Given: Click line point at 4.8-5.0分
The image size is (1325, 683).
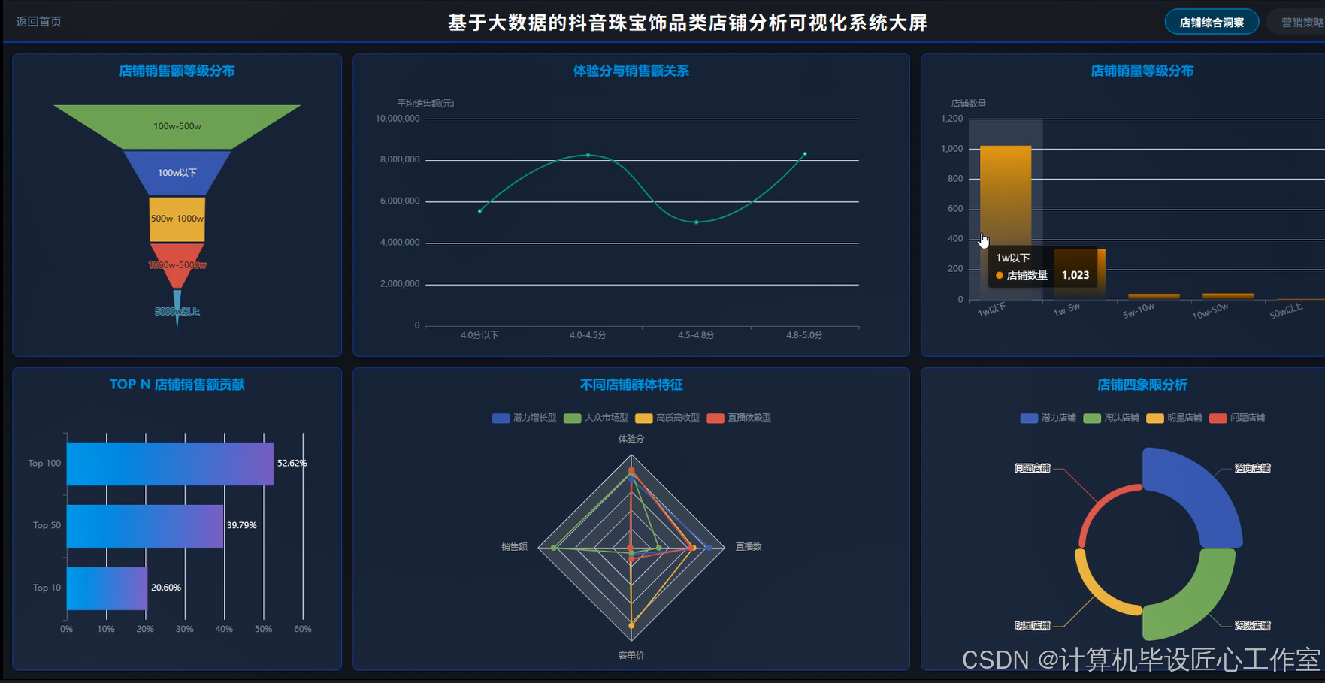Looking at the screenshot, I should coord(805,154).
